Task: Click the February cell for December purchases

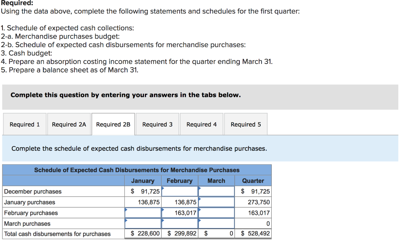Action: pos(179,191)
